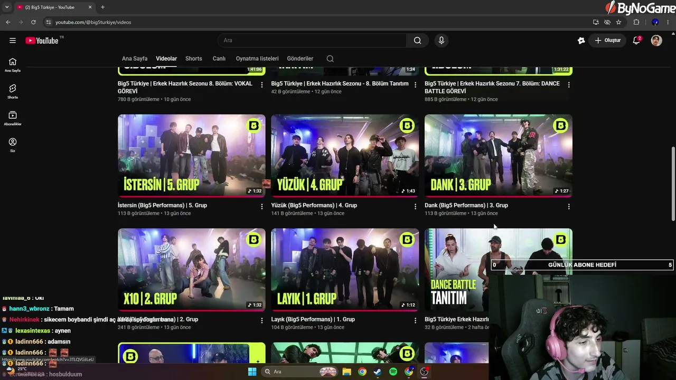Image resolution: width=676 pixels, height=380 pixels.
Task: Click the search magnifier button
Action: [x=417, y=41]
